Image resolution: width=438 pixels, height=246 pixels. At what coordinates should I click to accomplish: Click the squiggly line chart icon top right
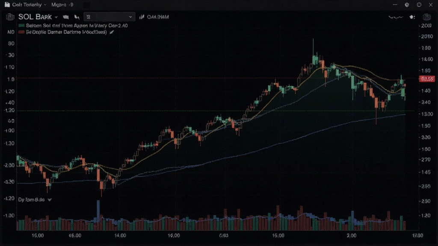(396, 17)
